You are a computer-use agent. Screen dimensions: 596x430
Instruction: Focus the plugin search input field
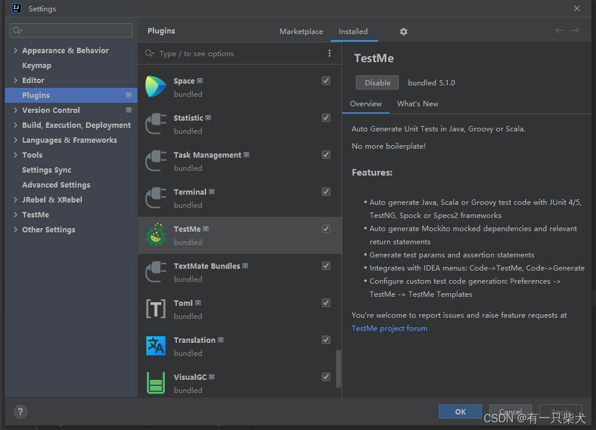click(239, 54)
